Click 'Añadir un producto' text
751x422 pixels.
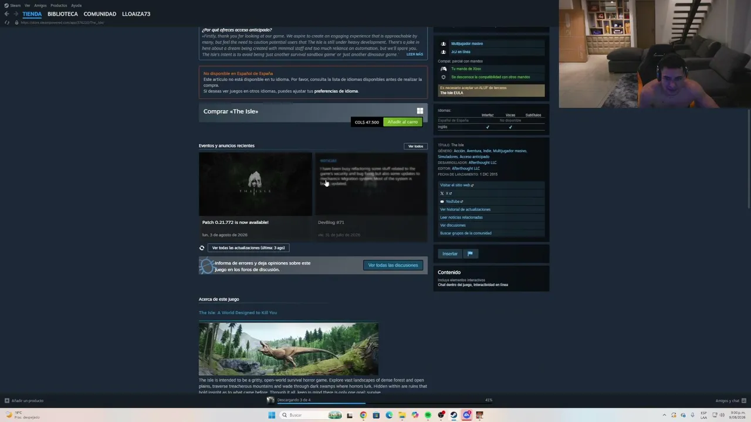click(28, 401)
